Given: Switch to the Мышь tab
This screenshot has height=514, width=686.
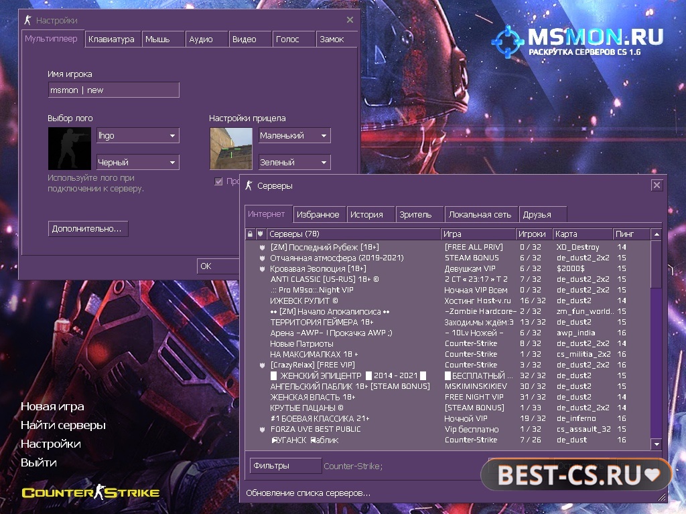Looking at the screenshot, I should (162, 39).
